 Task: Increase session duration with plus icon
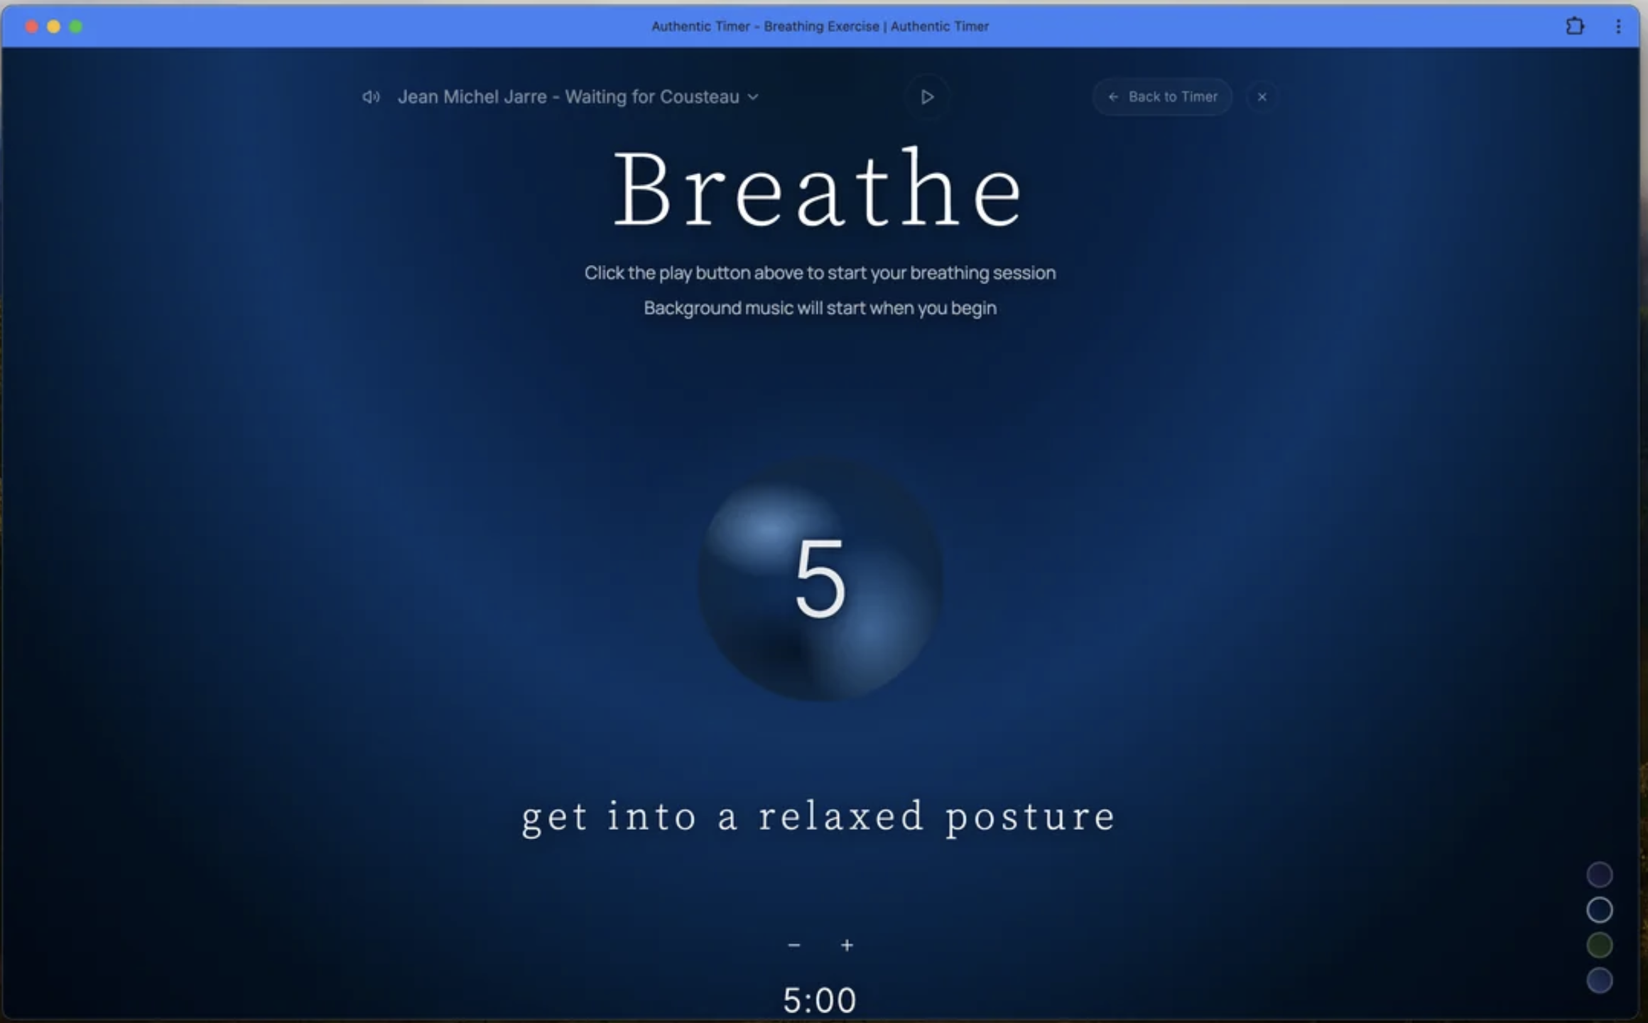847,946
